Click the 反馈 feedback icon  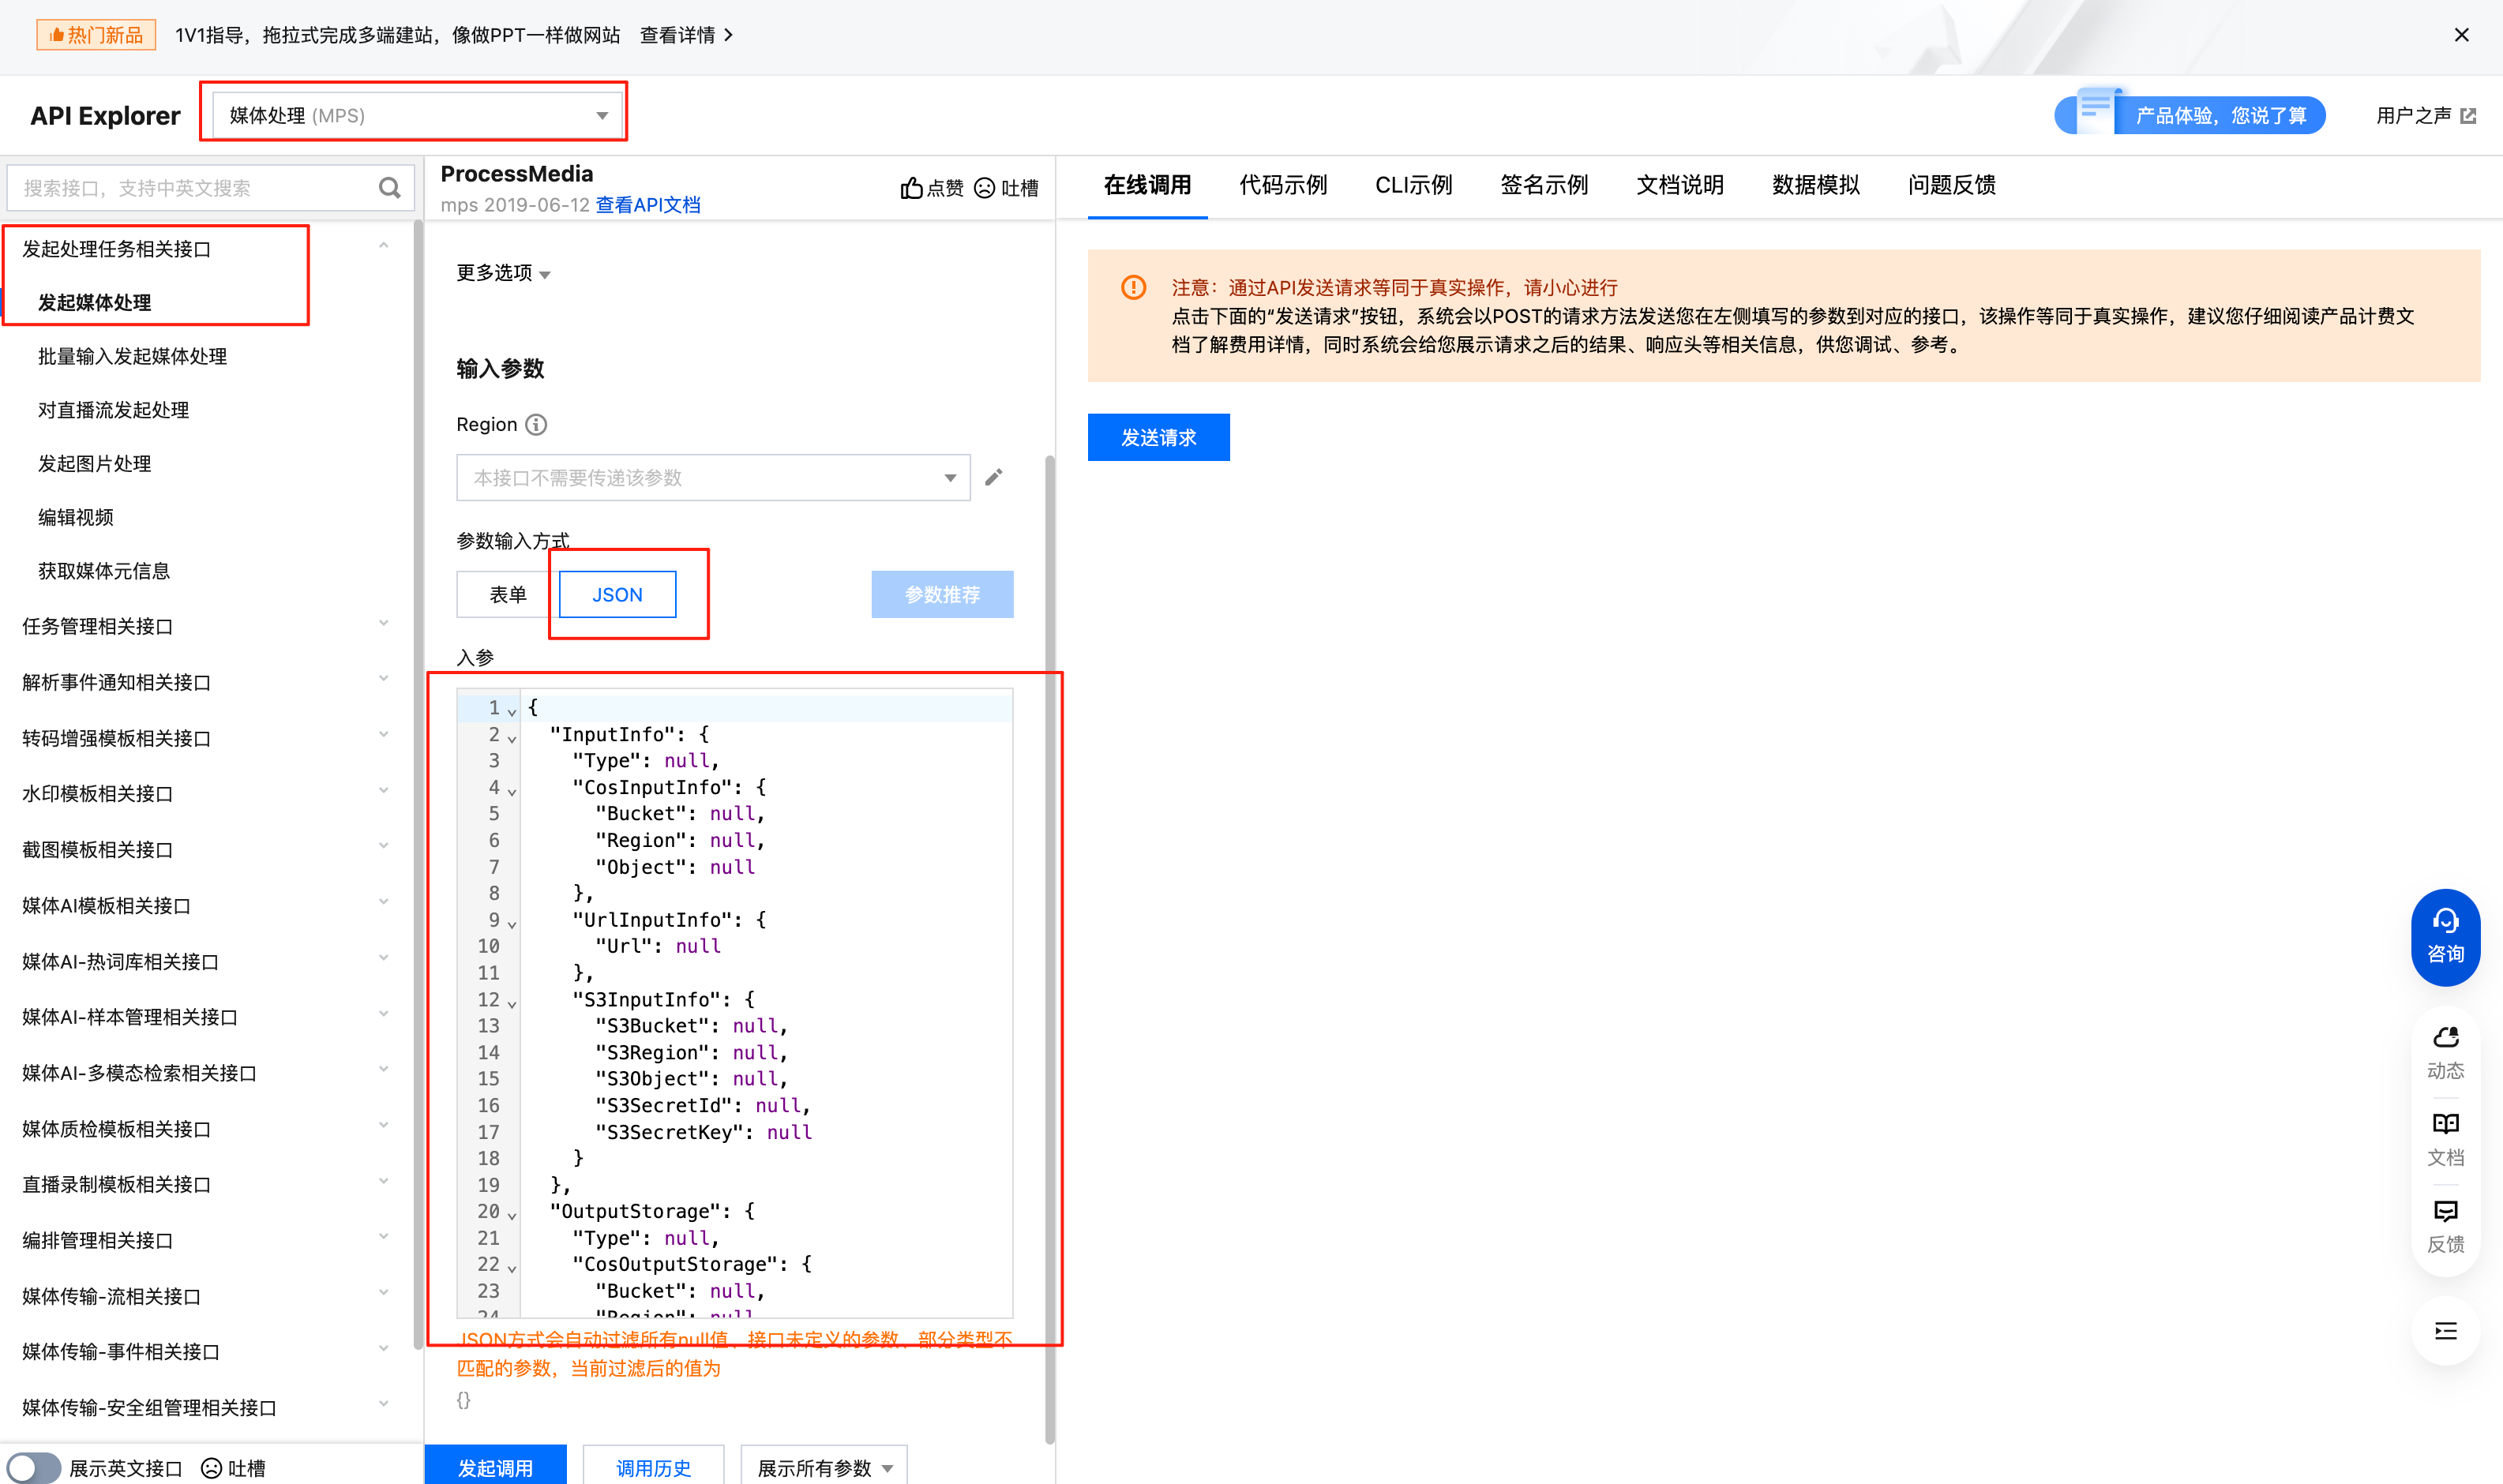2445,1212
